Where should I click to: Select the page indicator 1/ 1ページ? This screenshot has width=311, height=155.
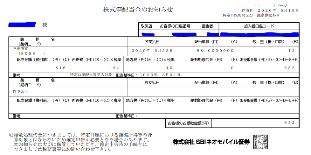(271, 6)
